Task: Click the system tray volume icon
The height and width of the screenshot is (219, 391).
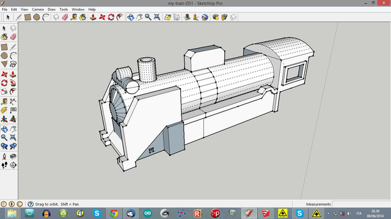Action: pyautogui.click(x=349, y=214)
